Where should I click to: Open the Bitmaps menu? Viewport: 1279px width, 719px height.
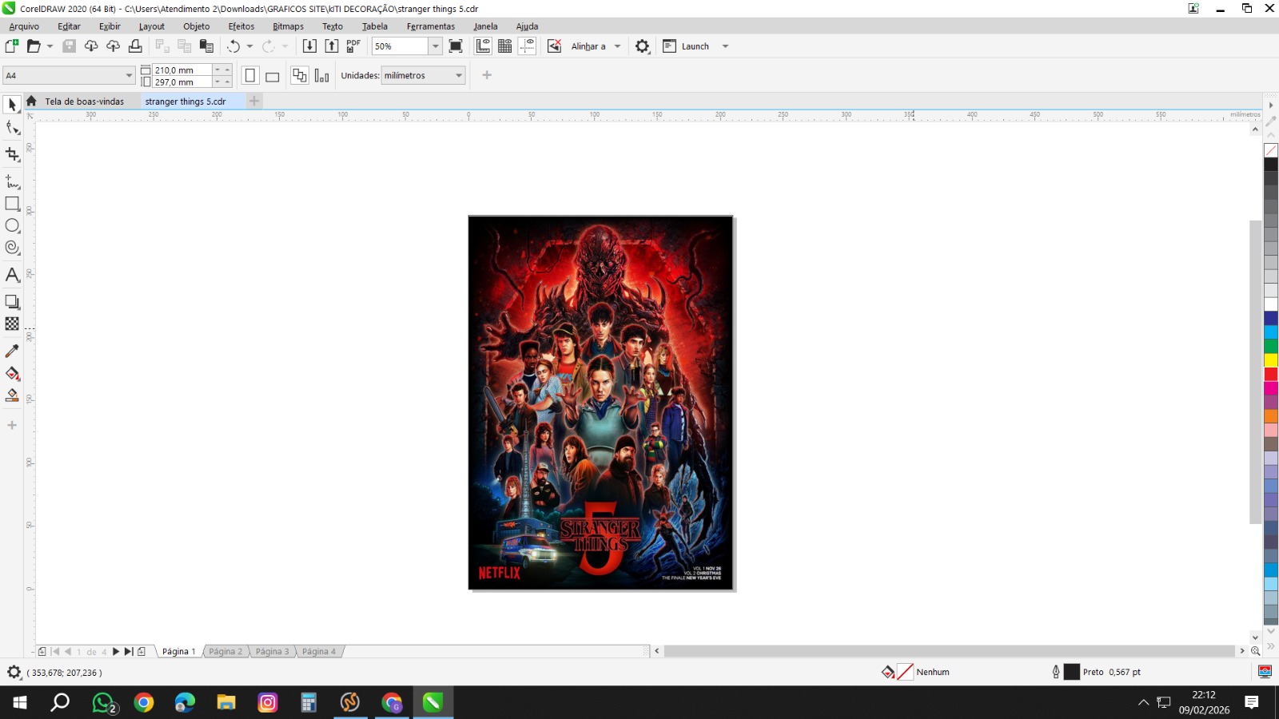(288, 26)
